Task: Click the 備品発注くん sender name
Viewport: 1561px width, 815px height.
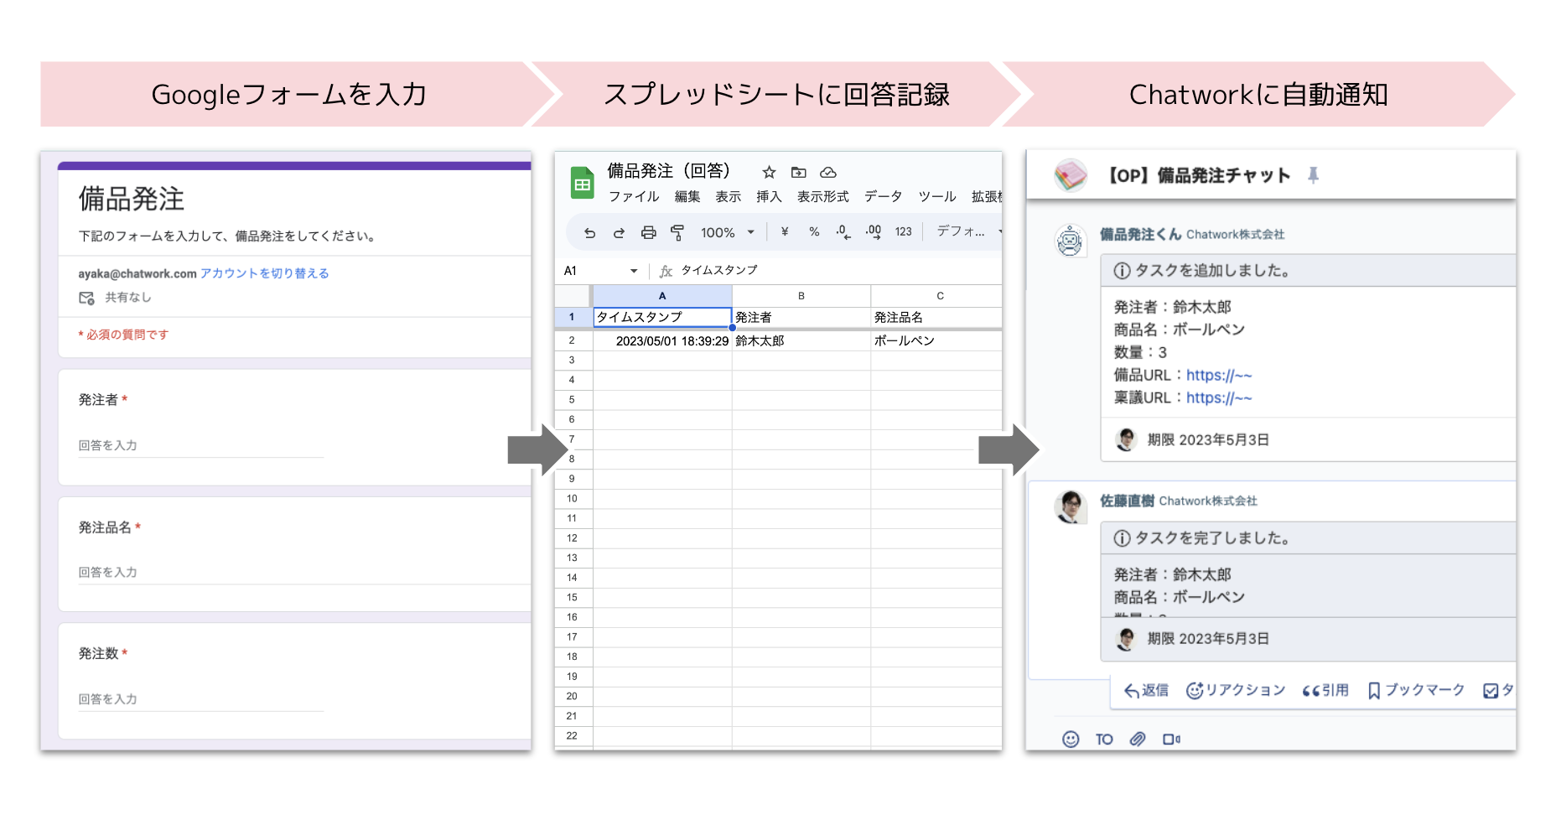Action: [x=1140, y=234]
